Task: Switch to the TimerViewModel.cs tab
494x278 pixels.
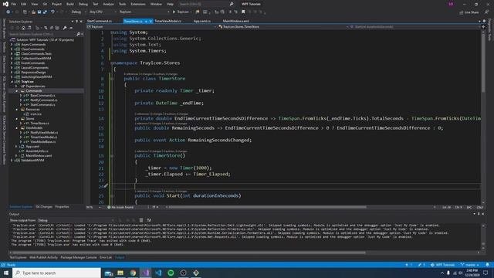Action: 168,21
